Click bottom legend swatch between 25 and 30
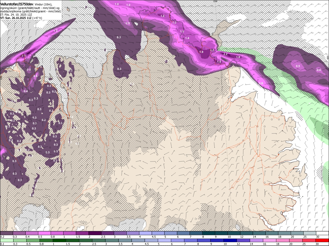 [x=309, y=241]
